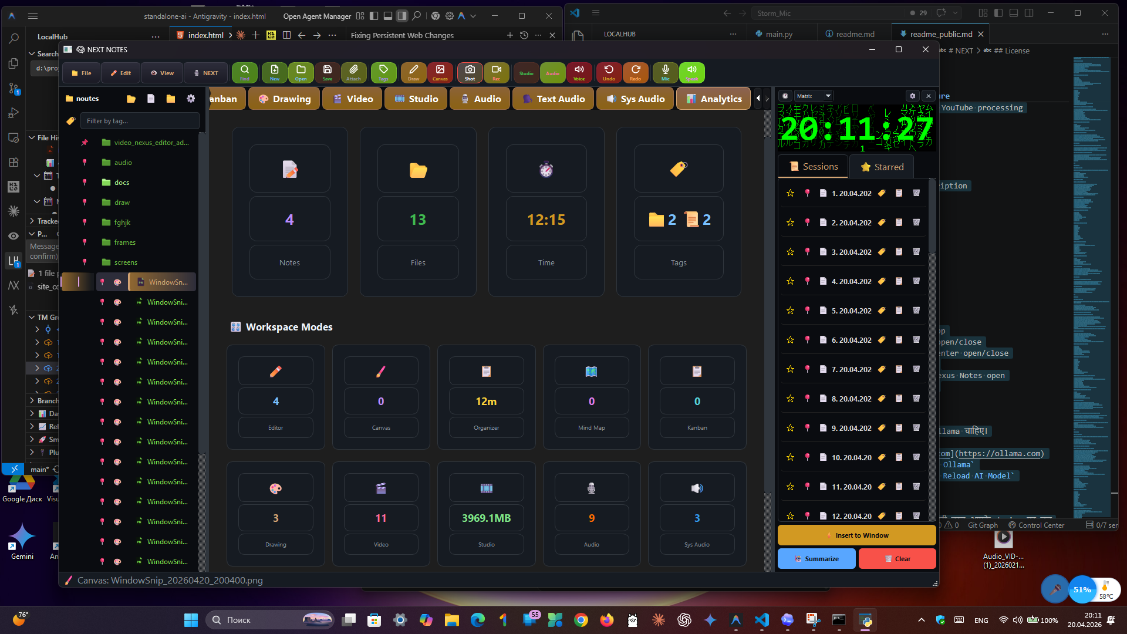Open the Mind Map workspace mode card
The height and width of the screenshot is (634, 1127).
click(x=592, y=397)
